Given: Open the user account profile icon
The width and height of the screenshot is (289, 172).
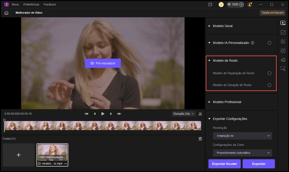Looking at the screenshot, I should coord(250,4).
